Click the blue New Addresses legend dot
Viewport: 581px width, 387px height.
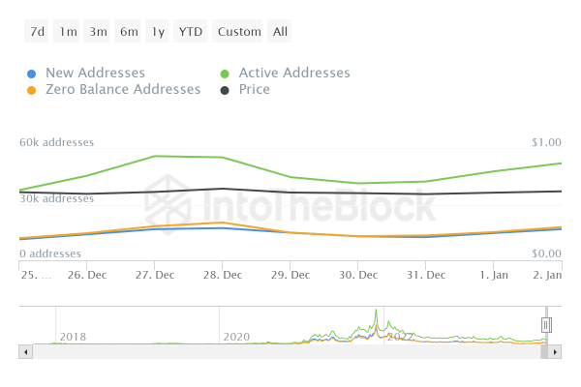pyautogui.click(x=32, y=74)
